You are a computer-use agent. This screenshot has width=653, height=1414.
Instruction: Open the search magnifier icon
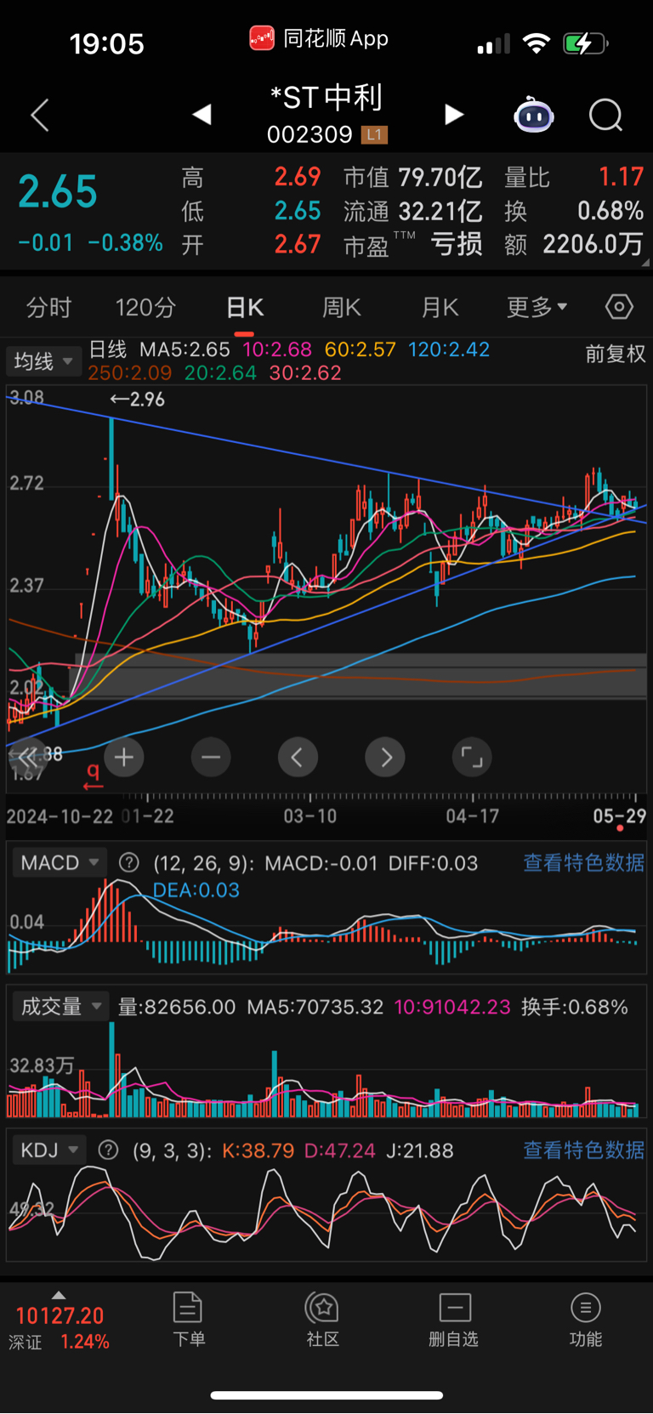[606, 115]
